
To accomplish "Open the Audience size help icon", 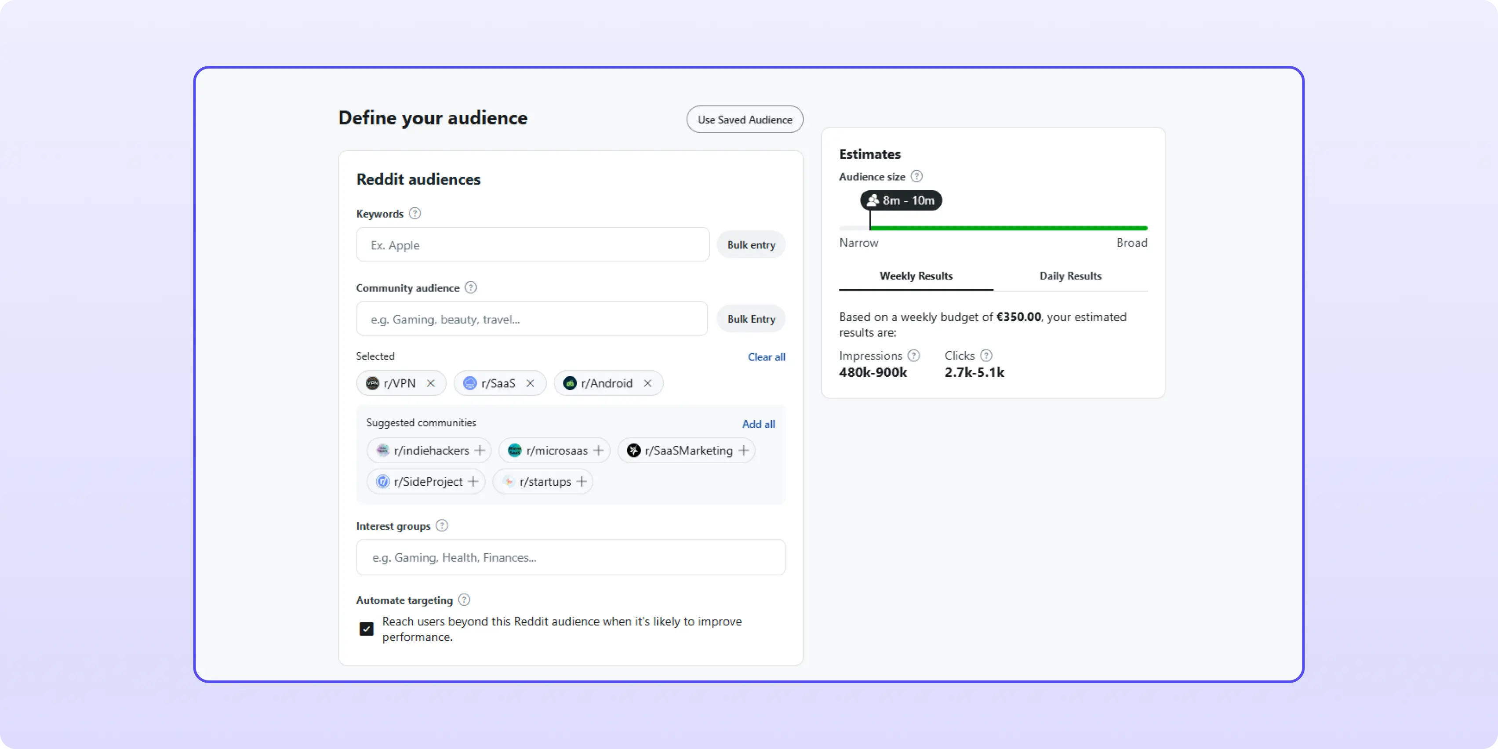I will 916,176.
